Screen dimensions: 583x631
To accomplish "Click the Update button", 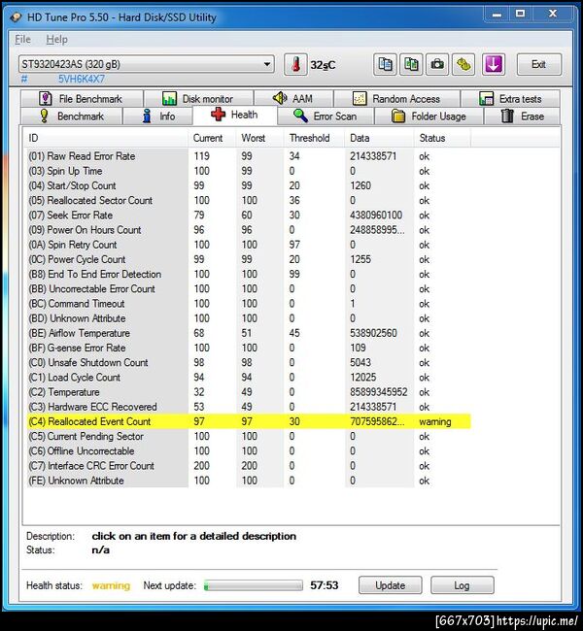I will (390, 585).
